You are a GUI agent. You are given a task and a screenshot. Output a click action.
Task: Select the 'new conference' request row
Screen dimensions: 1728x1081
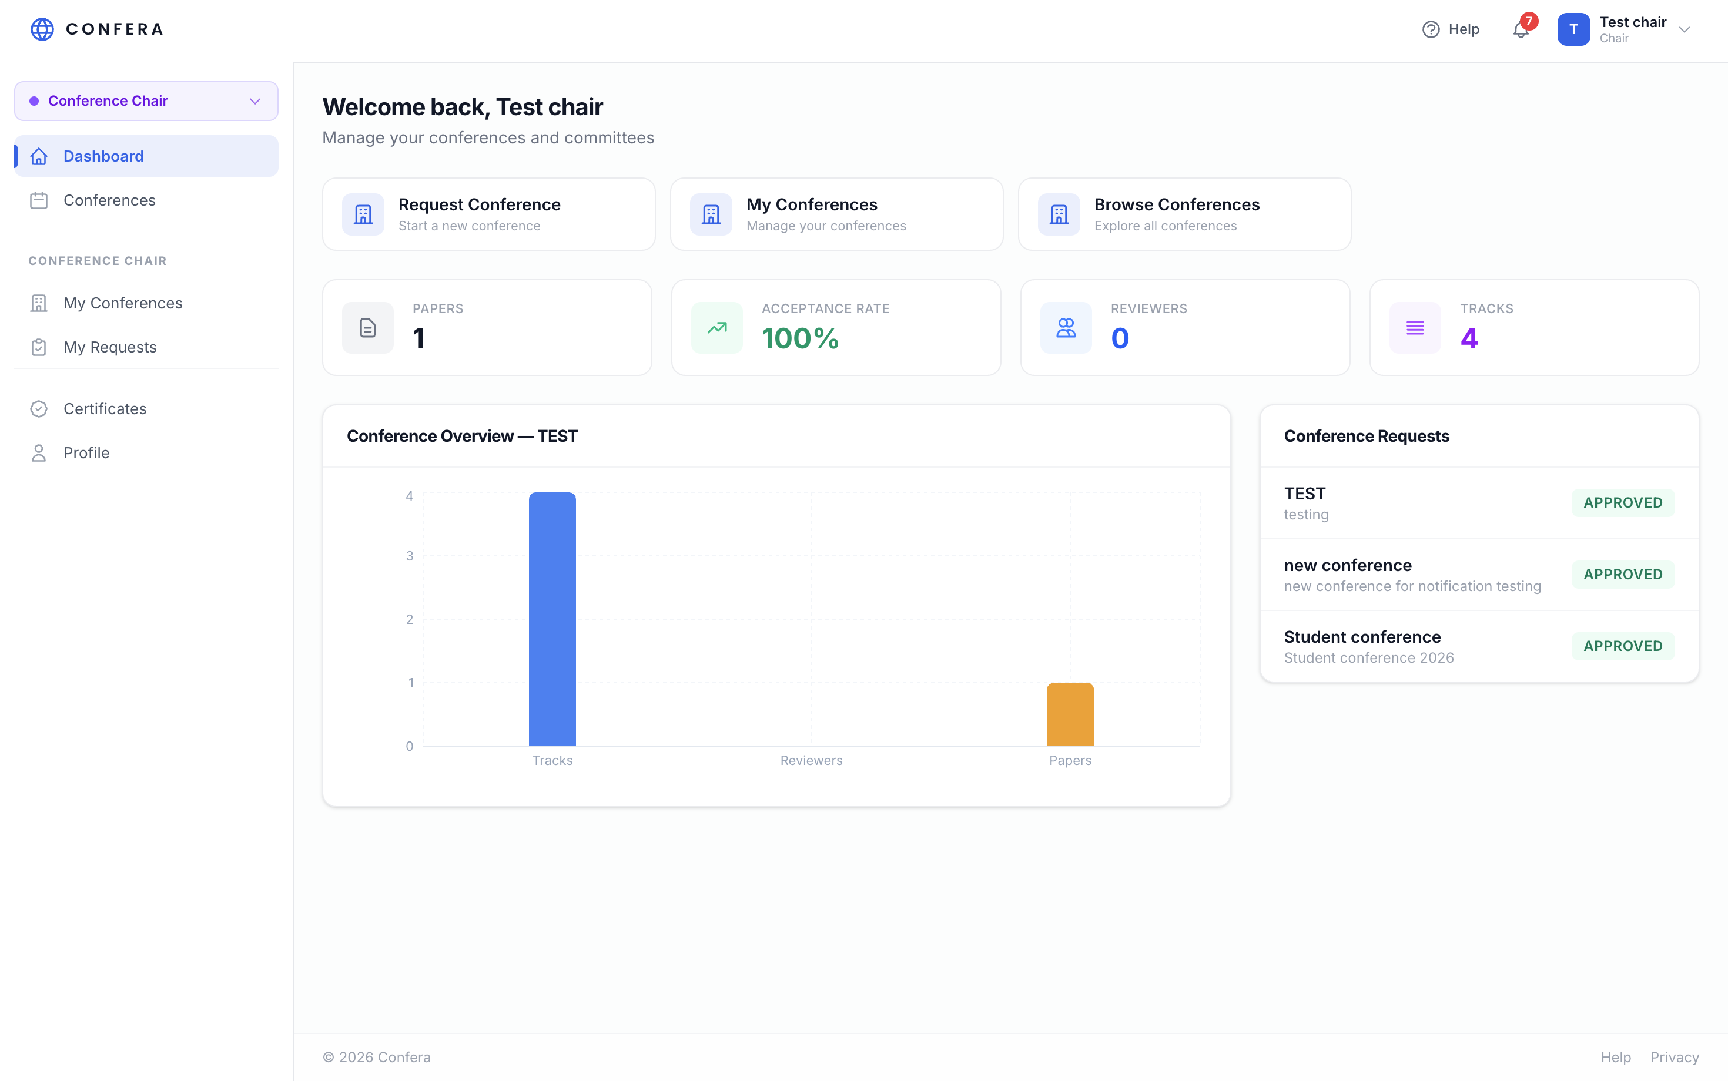click(x=1479, y=575)
